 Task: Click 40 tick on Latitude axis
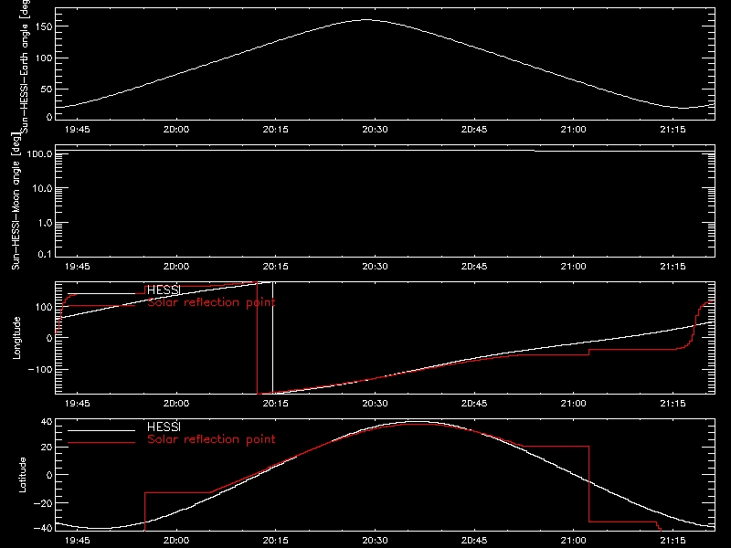coord(47,422)
